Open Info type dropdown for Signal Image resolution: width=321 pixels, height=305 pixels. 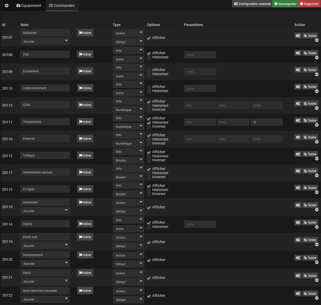(x=129, y=220)
